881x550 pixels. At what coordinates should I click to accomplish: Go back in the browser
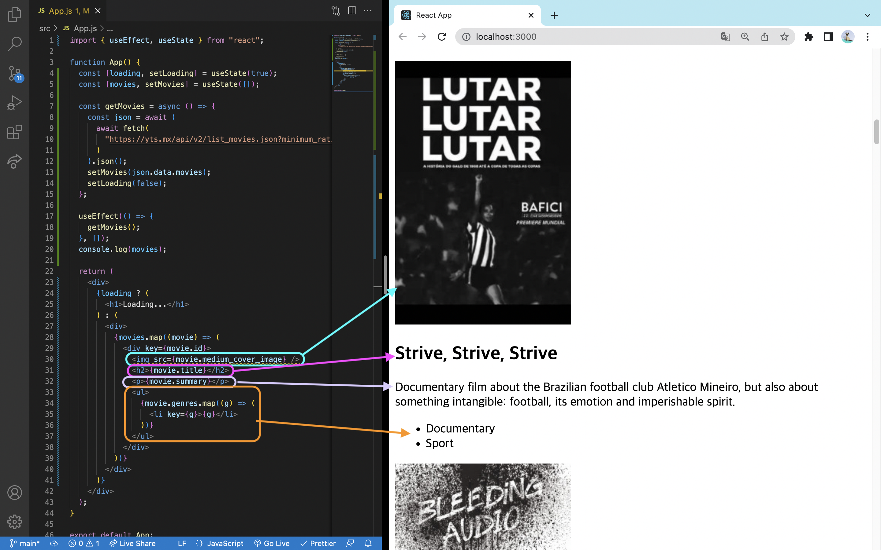[x=403, y=37]
